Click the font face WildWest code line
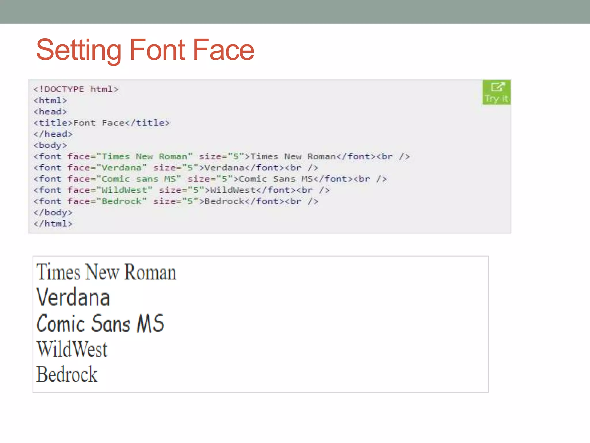The height and width of the screenshot is (443, 590). [x=181, y=190]
